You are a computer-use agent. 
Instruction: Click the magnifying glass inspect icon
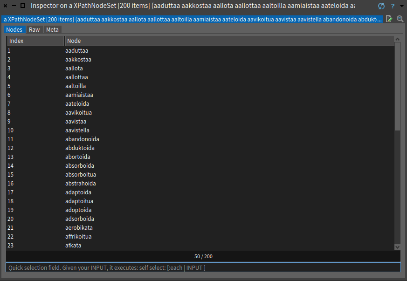400,19
